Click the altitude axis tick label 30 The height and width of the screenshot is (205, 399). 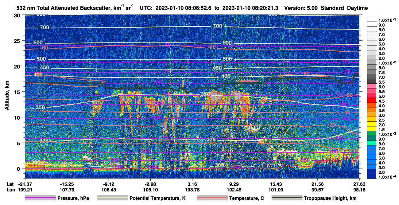(17, 15)
